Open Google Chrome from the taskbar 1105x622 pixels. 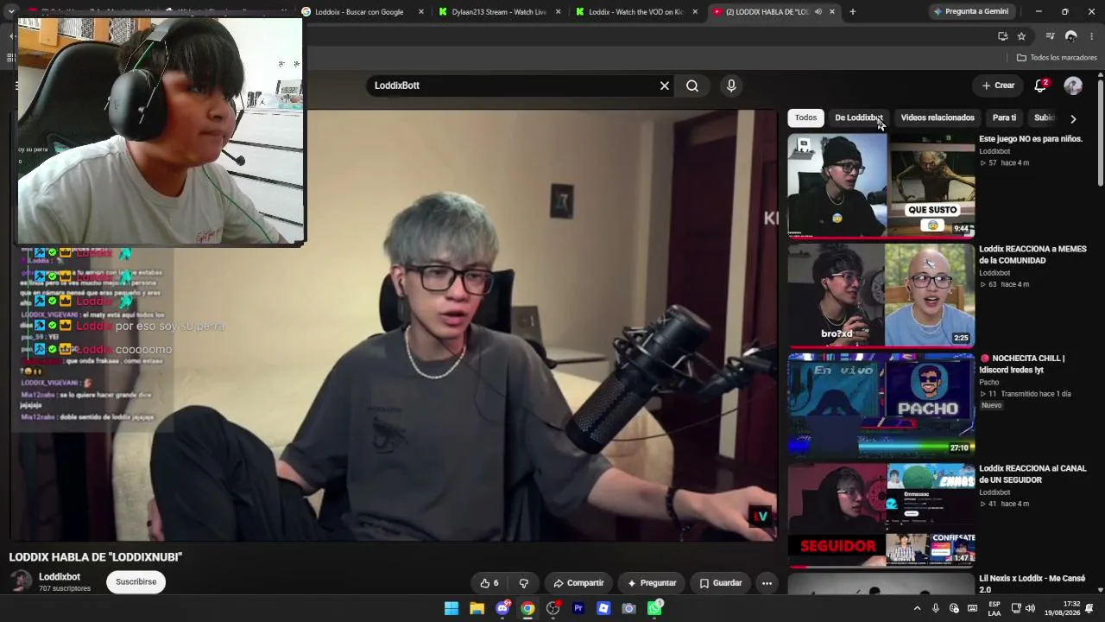point(527,608)
